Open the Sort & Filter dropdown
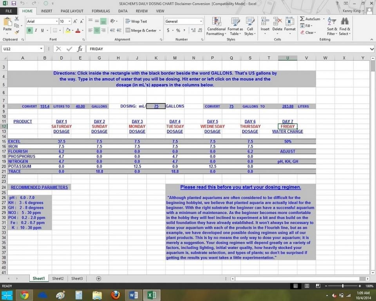 pos(332,26)
